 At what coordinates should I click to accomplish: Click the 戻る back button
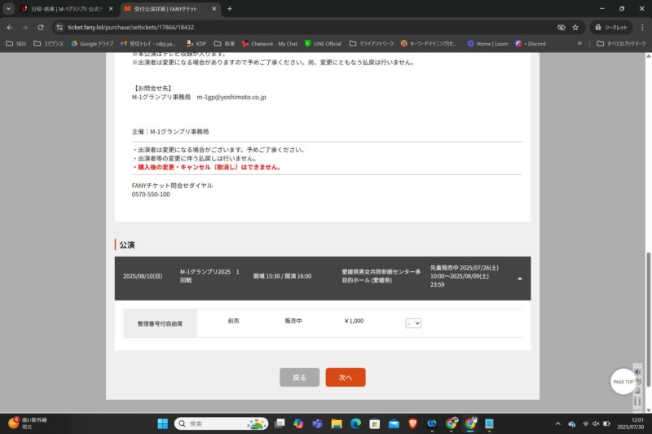pyautogui.click(x=299, y=378)
